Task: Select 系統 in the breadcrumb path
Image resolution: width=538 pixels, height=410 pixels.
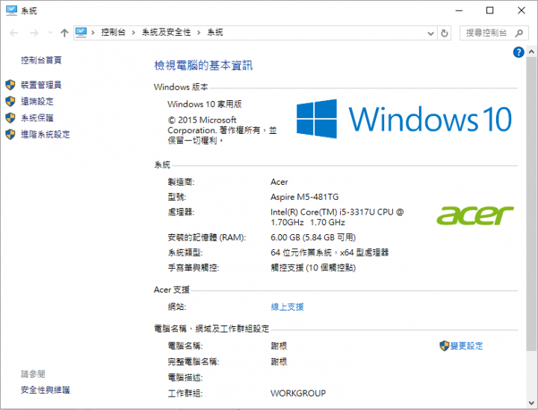Action: (x=215, y=33)
